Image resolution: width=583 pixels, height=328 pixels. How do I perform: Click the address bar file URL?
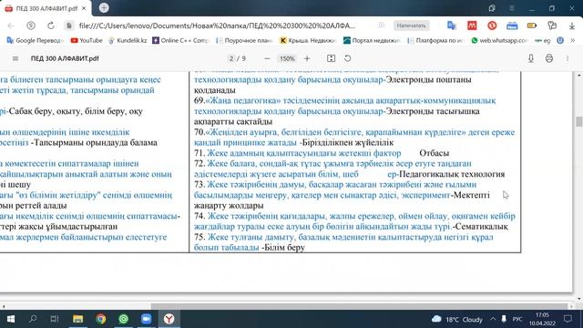pos(217,26)
